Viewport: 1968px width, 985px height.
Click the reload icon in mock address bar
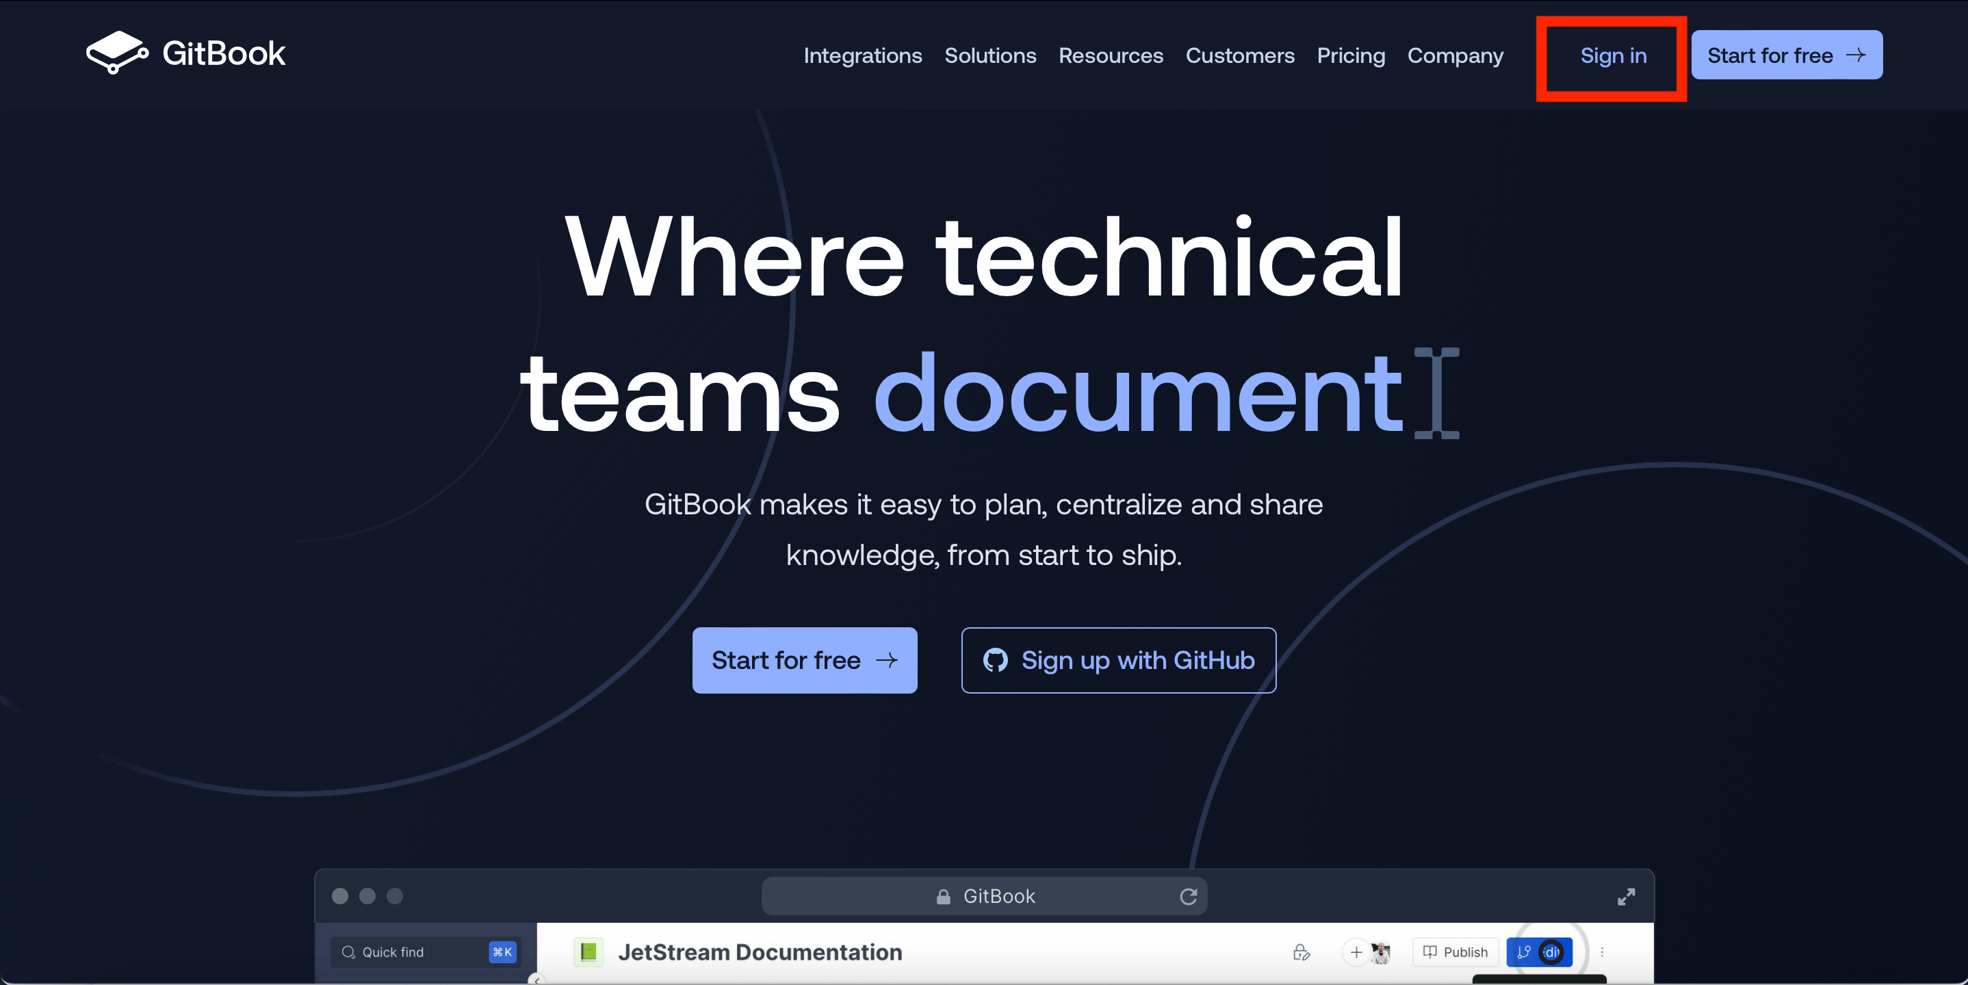pos(1187,897)
